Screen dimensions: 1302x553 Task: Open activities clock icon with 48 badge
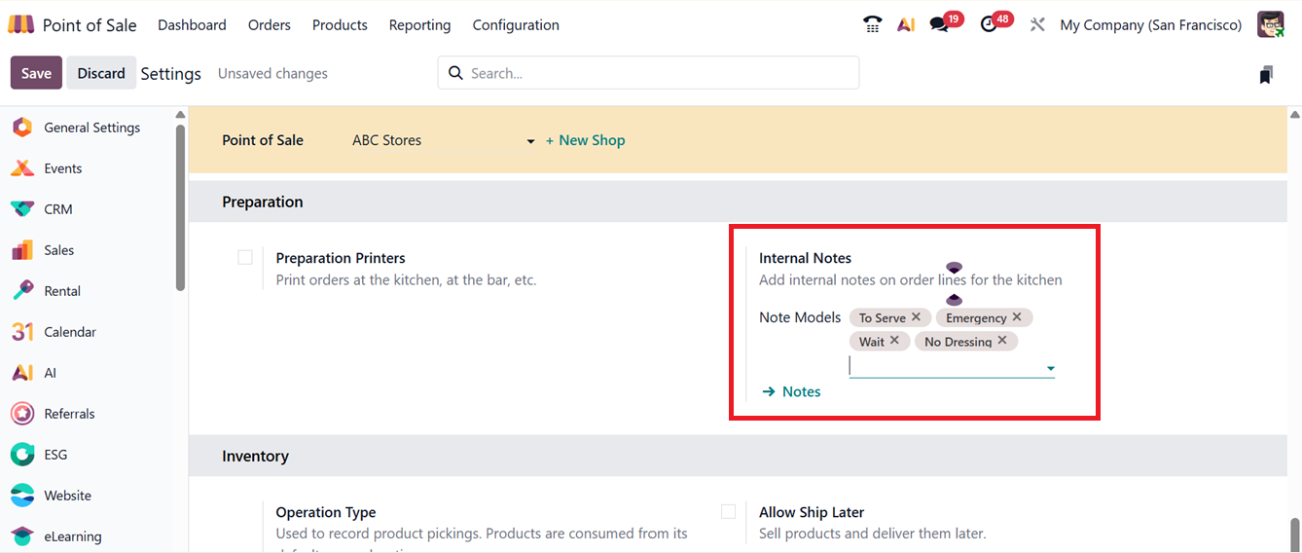[x=990, y=25]
